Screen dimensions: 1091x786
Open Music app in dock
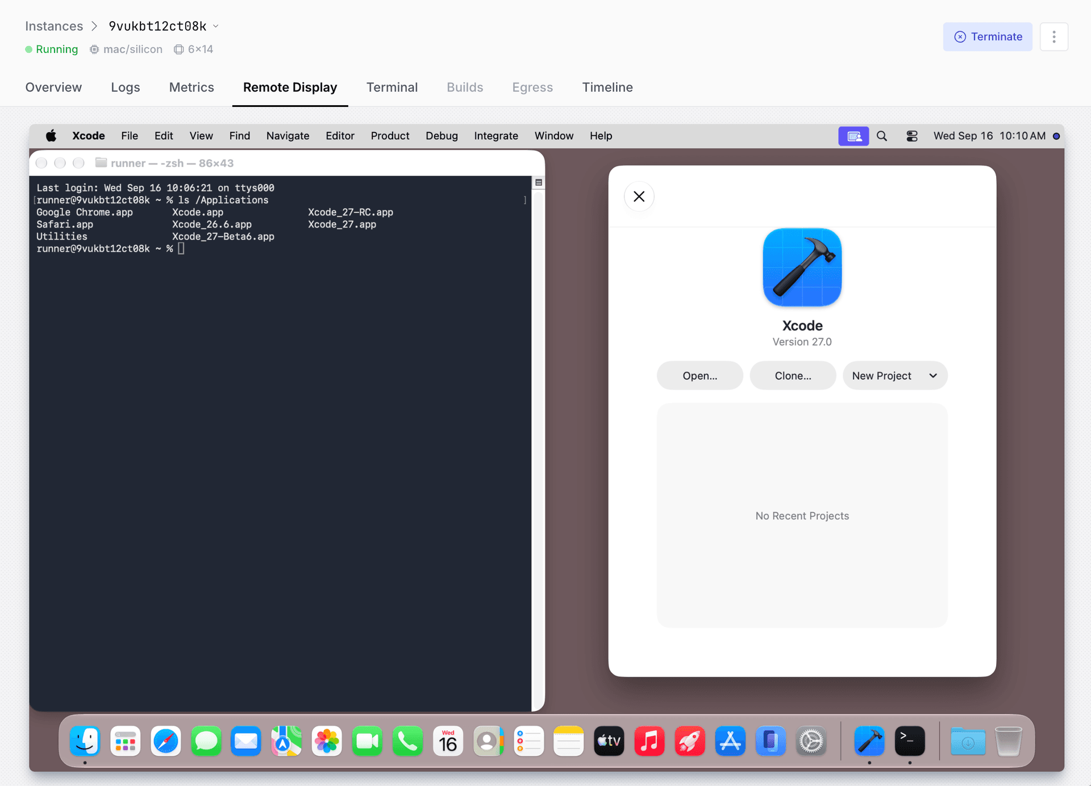(649, 741)
